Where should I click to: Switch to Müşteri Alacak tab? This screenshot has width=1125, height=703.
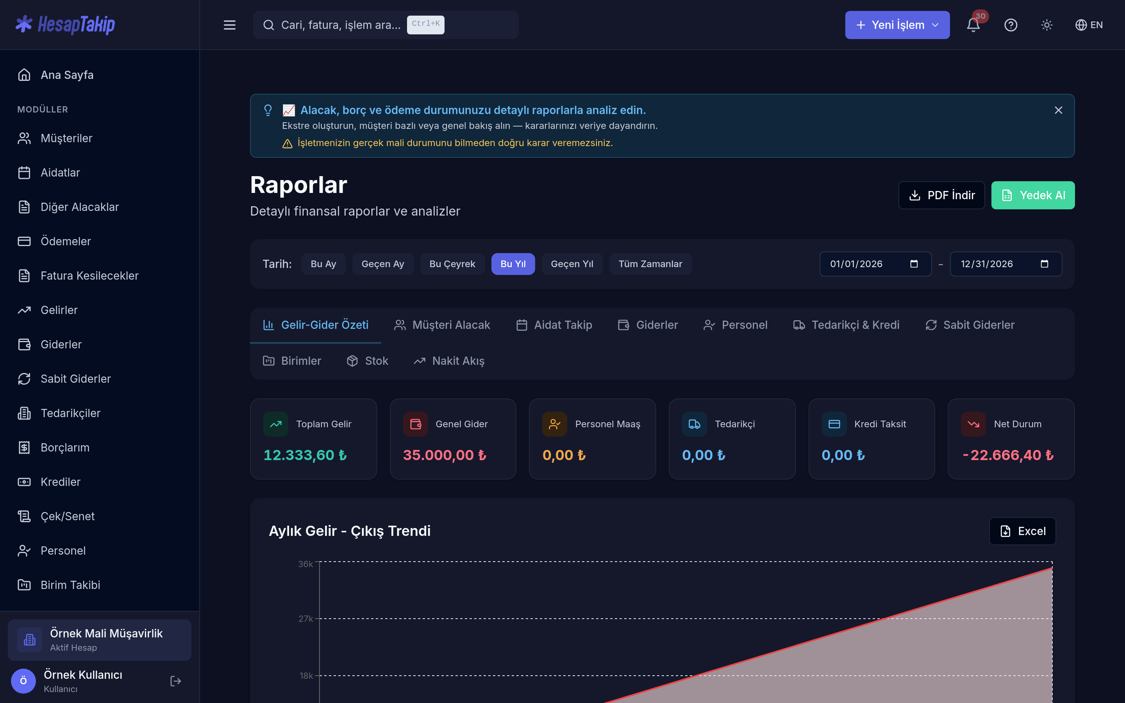442,325
